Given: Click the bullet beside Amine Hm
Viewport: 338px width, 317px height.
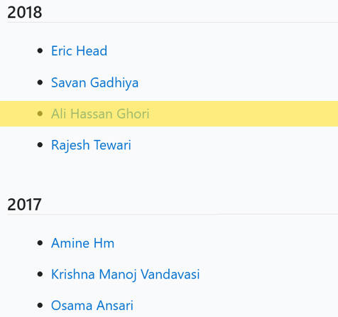Looking at the screenshot, I should (x=40, y=243).
